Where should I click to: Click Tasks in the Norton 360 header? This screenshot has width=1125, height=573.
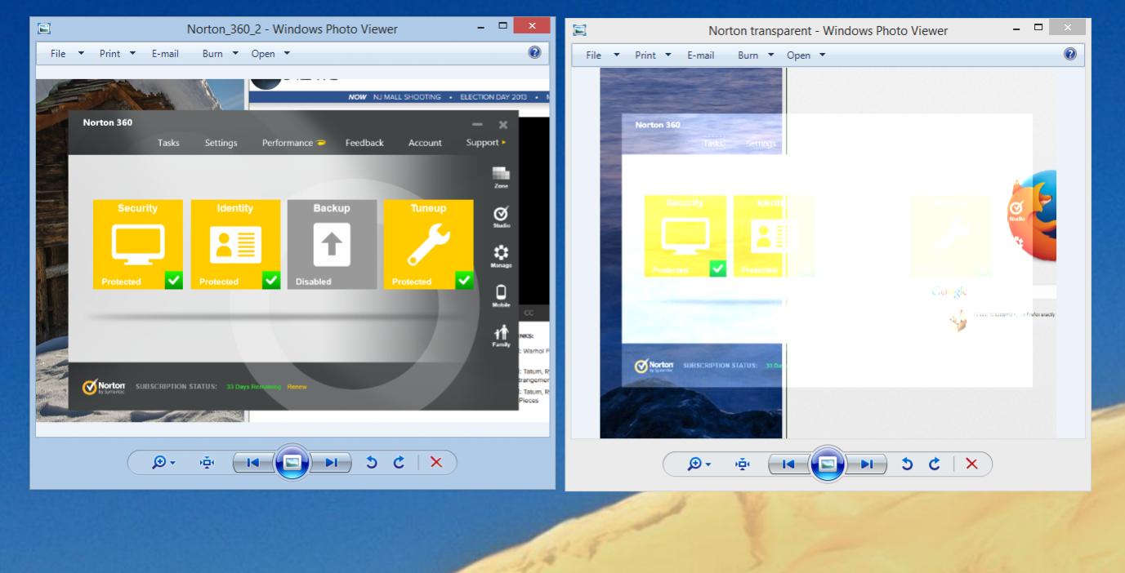[168, 143]
